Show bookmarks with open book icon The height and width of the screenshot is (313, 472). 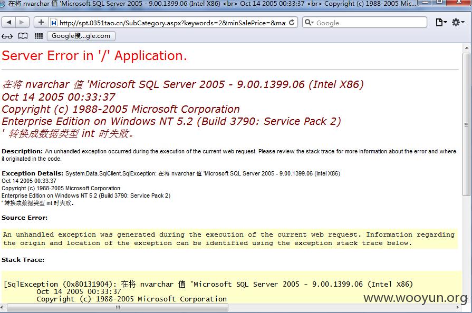(x=23, y=36)
